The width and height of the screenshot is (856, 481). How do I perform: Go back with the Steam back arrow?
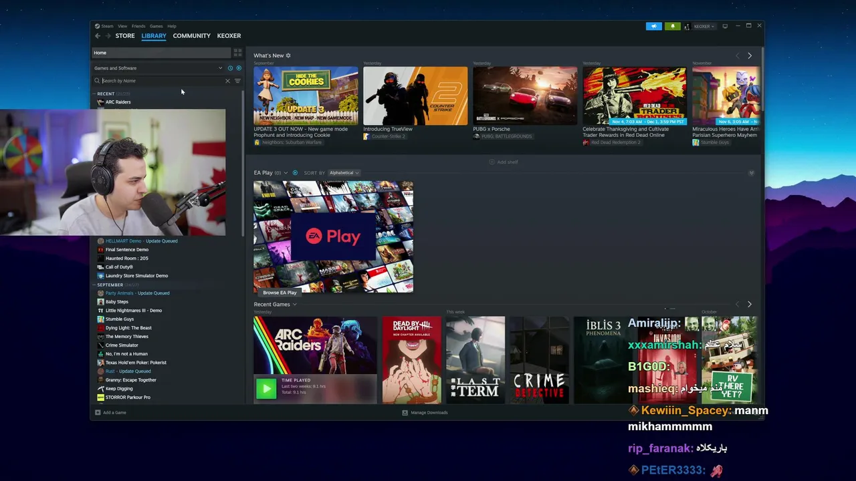(98, 36)
